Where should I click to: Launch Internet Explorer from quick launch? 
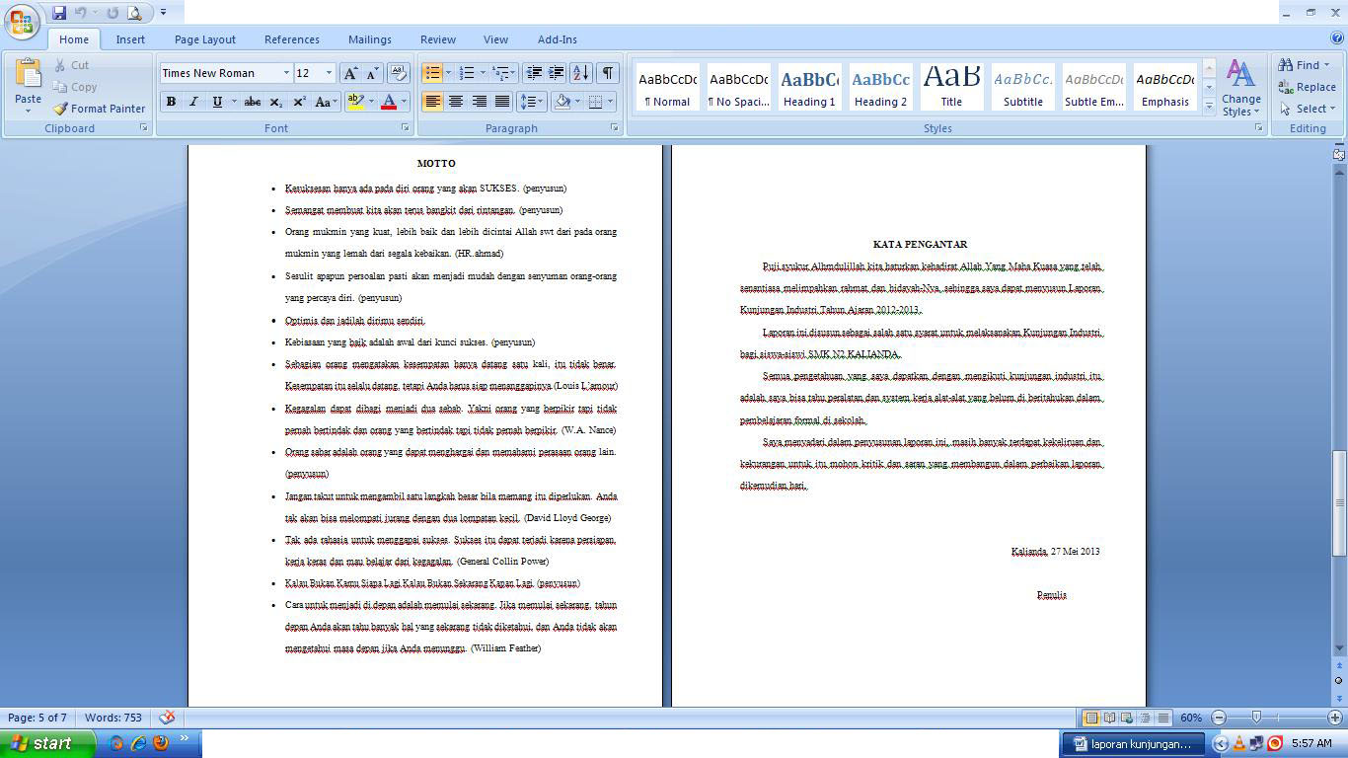pos(138,743)
